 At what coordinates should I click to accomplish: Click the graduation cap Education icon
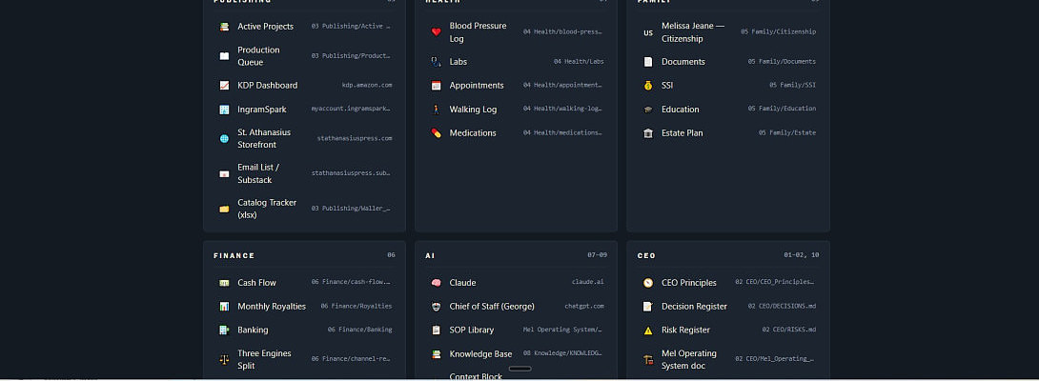(648, 110)
